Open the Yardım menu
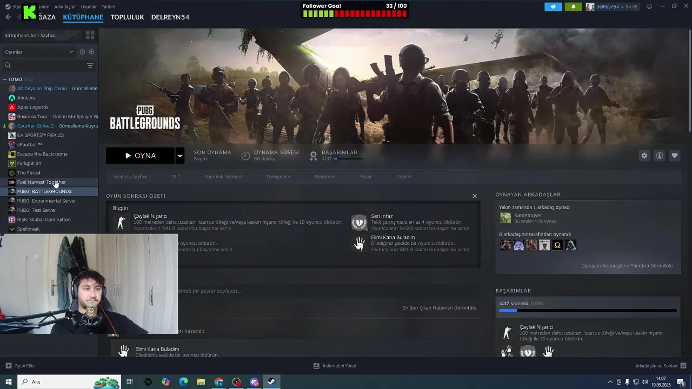 pyautogui.click(x=108, y=6)
